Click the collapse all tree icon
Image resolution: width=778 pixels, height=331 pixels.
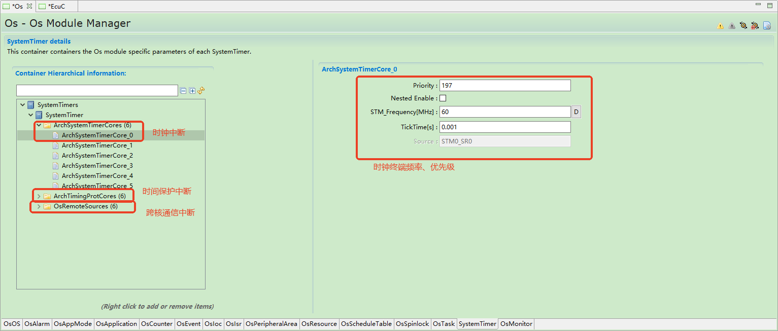183,91
